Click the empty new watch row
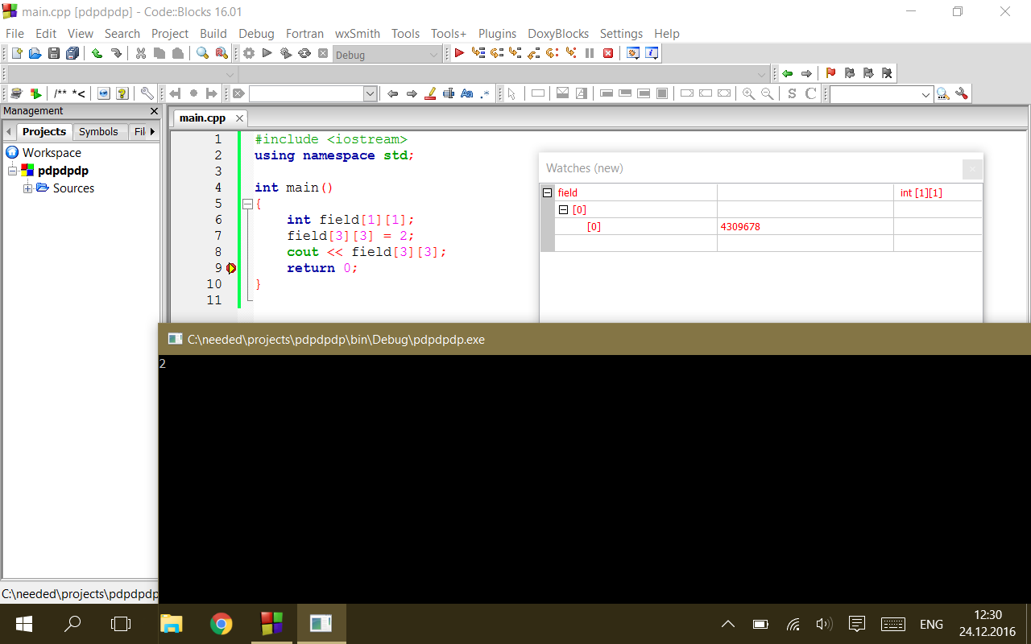Screen dimensions: 1031x644 click(x=761, y=243)
